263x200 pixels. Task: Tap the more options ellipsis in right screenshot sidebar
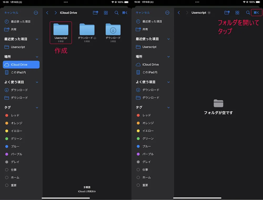(x=167, y=13)
